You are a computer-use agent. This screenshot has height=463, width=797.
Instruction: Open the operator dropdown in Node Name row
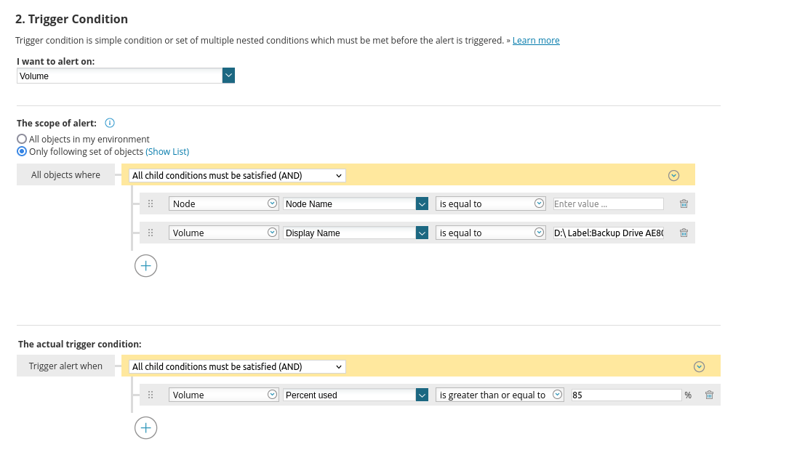(x=491, y=204)
